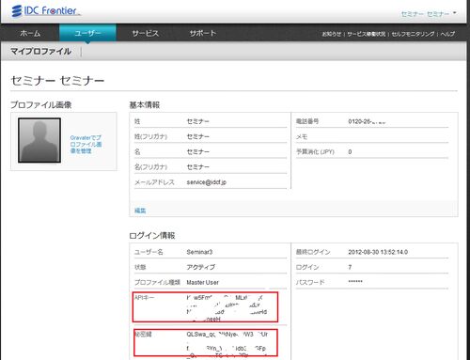Open the サービス tab
Screen dimensions: 470x360
(x=146, y=33)
